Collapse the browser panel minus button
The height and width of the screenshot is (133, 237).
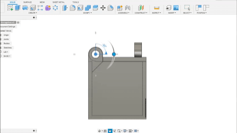coord(34,17)
